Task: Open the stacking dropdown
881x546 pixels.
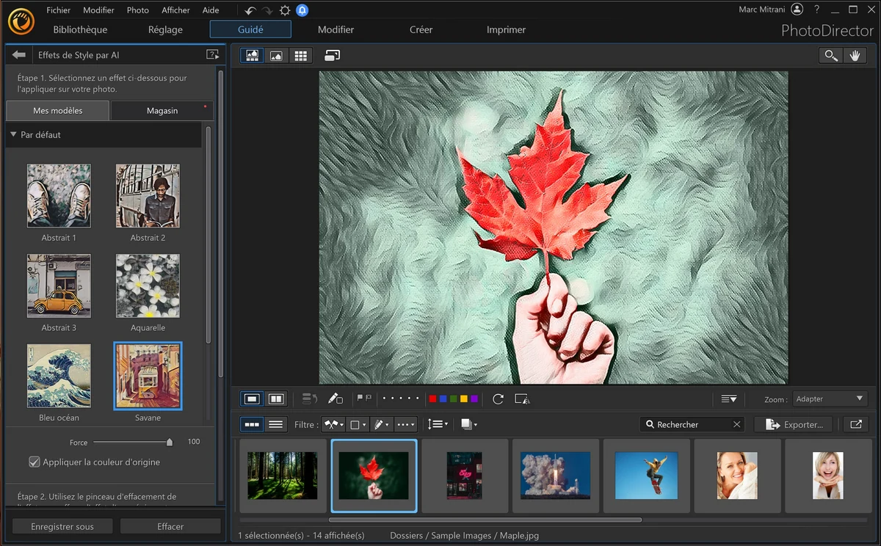Action: 468,424
